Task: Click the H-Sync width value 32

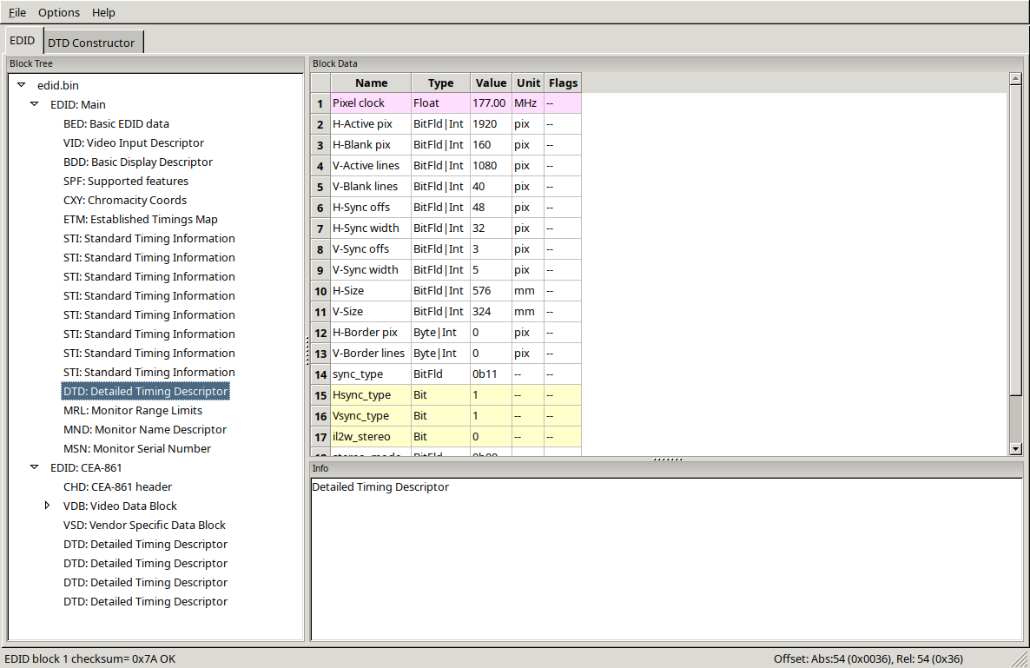Action: click(x=492, y=228)
